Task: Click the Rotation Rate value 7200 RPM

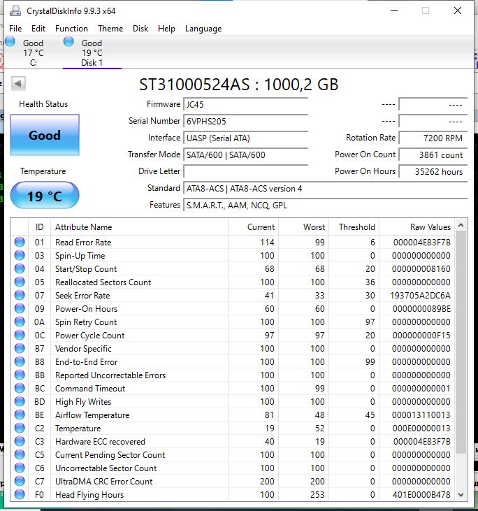Action: [433, 138]
